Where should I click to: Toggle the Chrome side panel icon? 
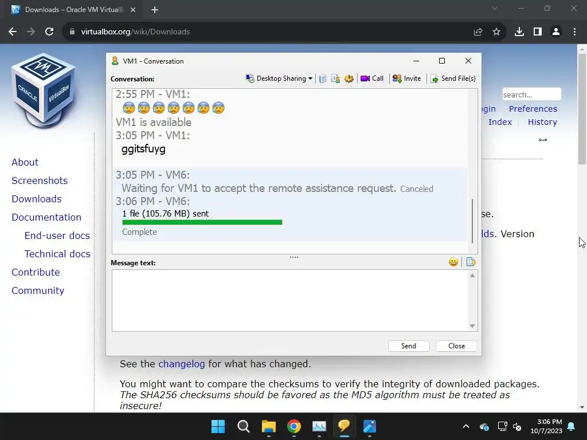(538, 32)
